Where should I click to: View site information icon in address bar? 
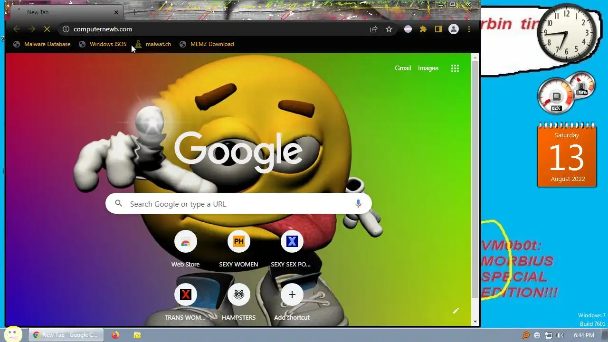[66, 29]
